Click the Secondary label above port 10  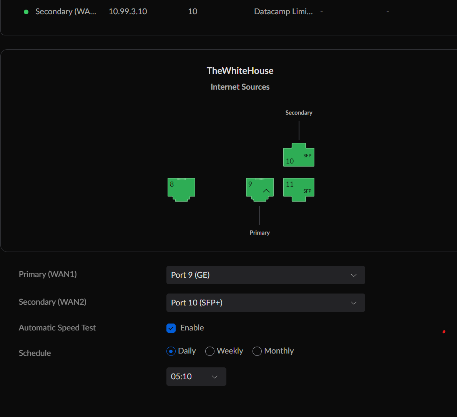coord(299,113)
